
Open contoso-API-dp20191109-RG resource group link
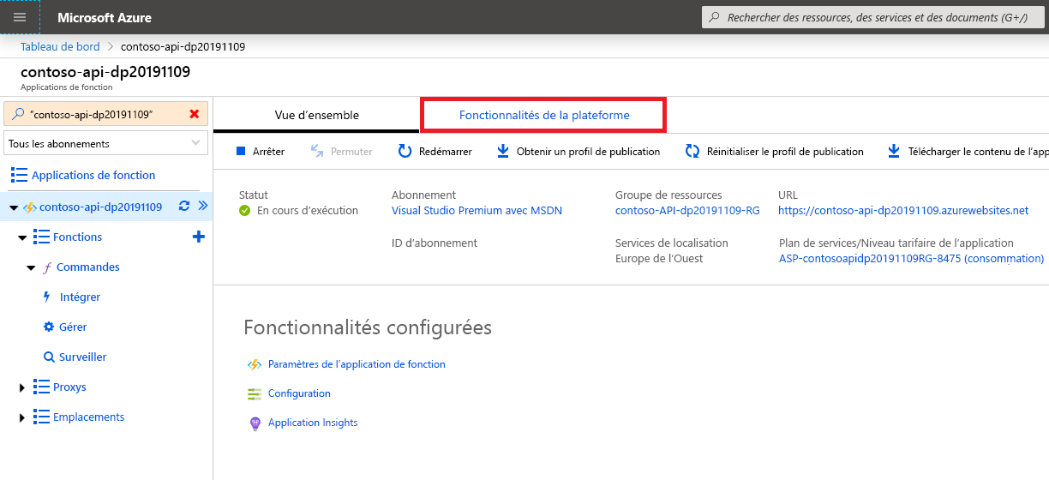click(x=687, y=211)
